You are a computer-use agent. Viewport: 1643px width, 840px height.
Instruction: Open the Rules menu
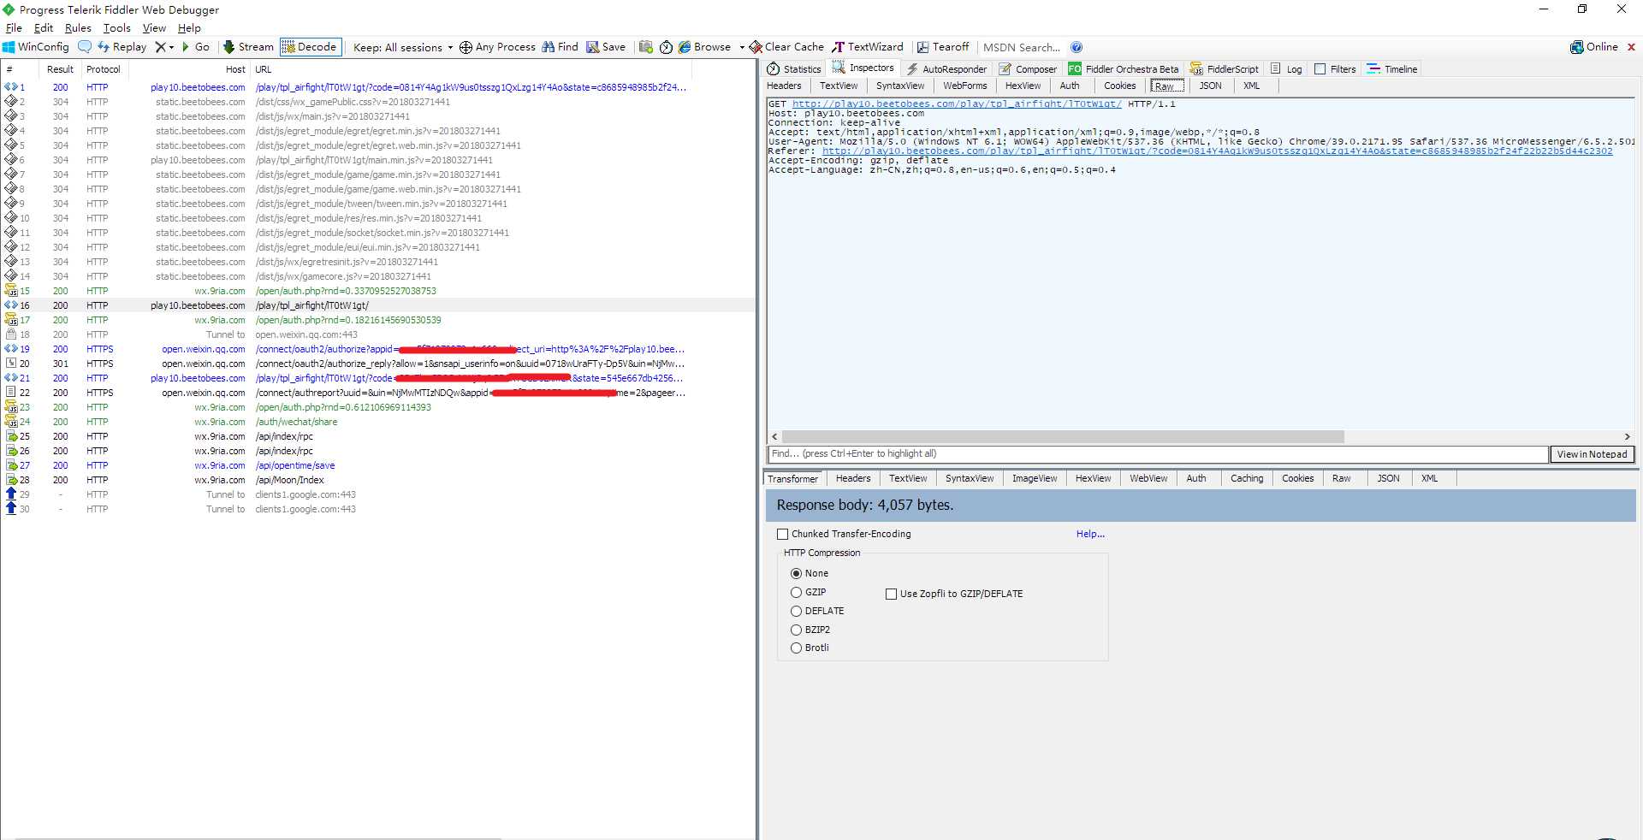[78, 28]
